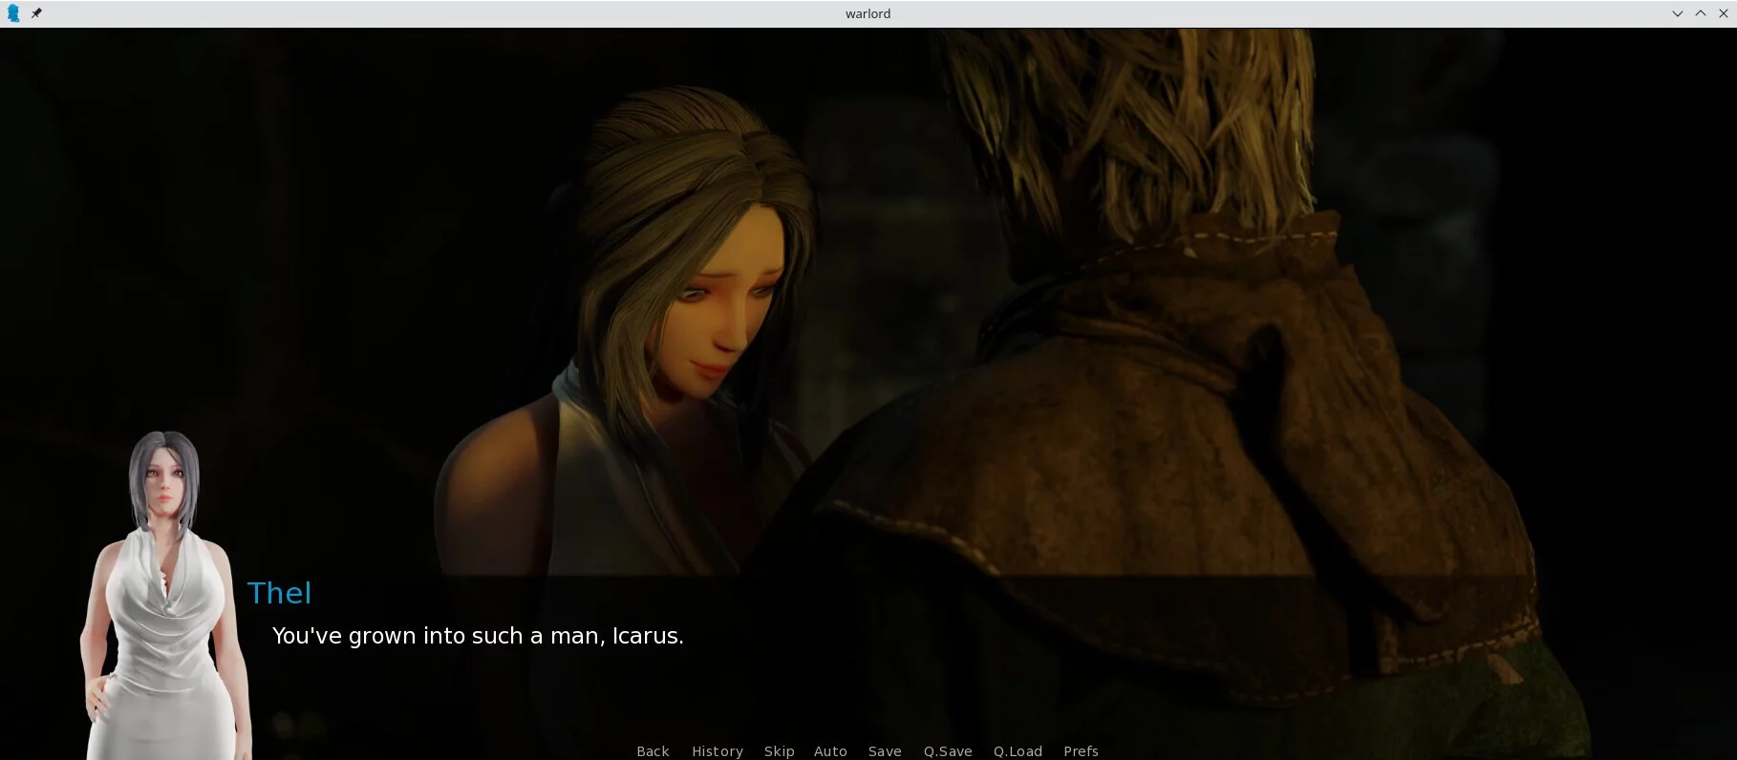Click the Back button in quick menu

(653, 751)
